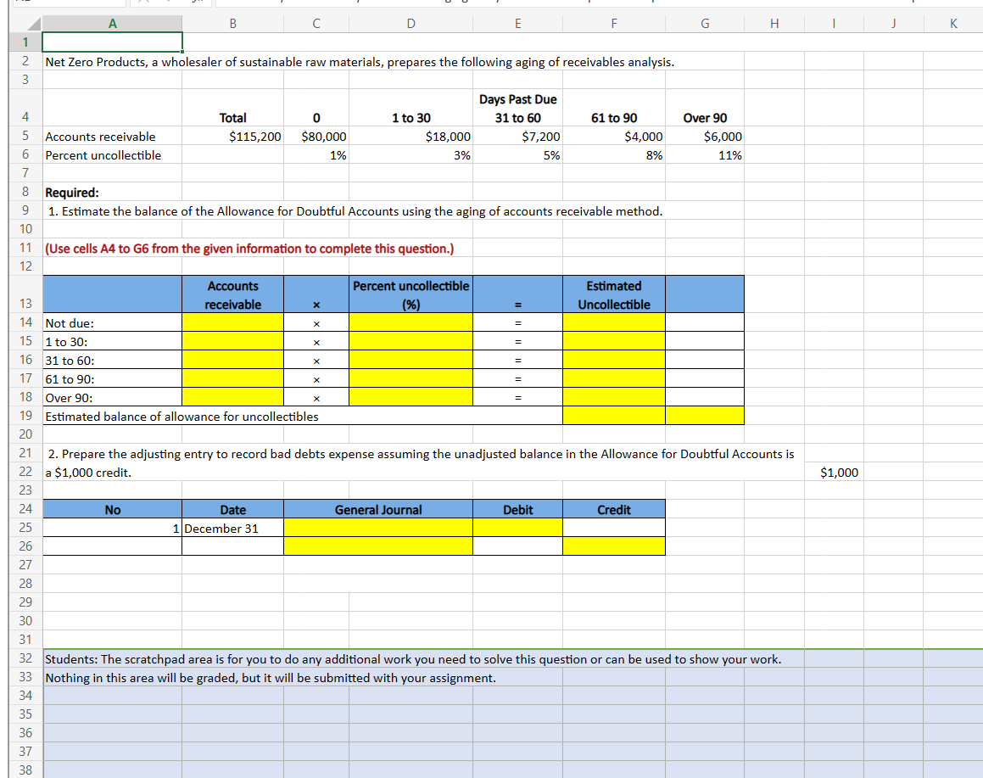Select column header A

(112, 23)
